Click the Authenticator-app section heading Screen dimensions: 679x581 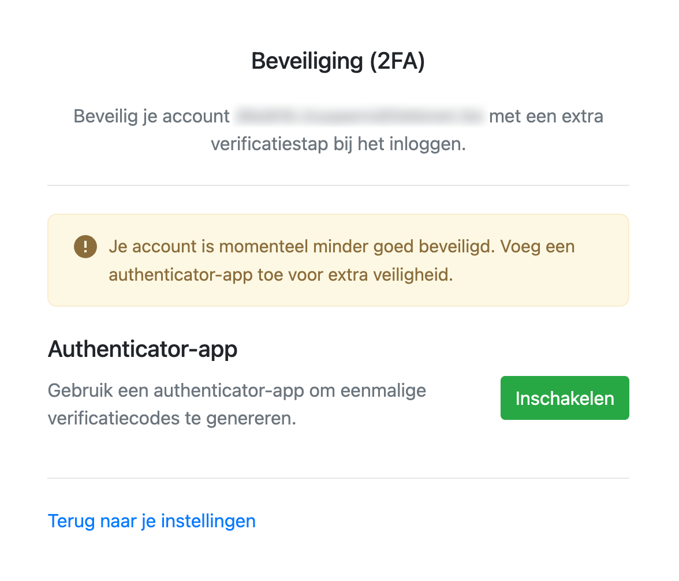pos(143,349)
